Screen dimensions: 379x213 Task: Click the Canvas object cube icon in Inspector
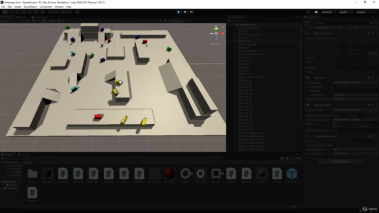[x=306, y=24]
